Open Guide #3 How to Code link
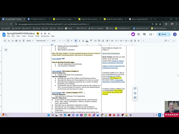The height and width of the screenshot is (134, 179). [x=113, y=67]
